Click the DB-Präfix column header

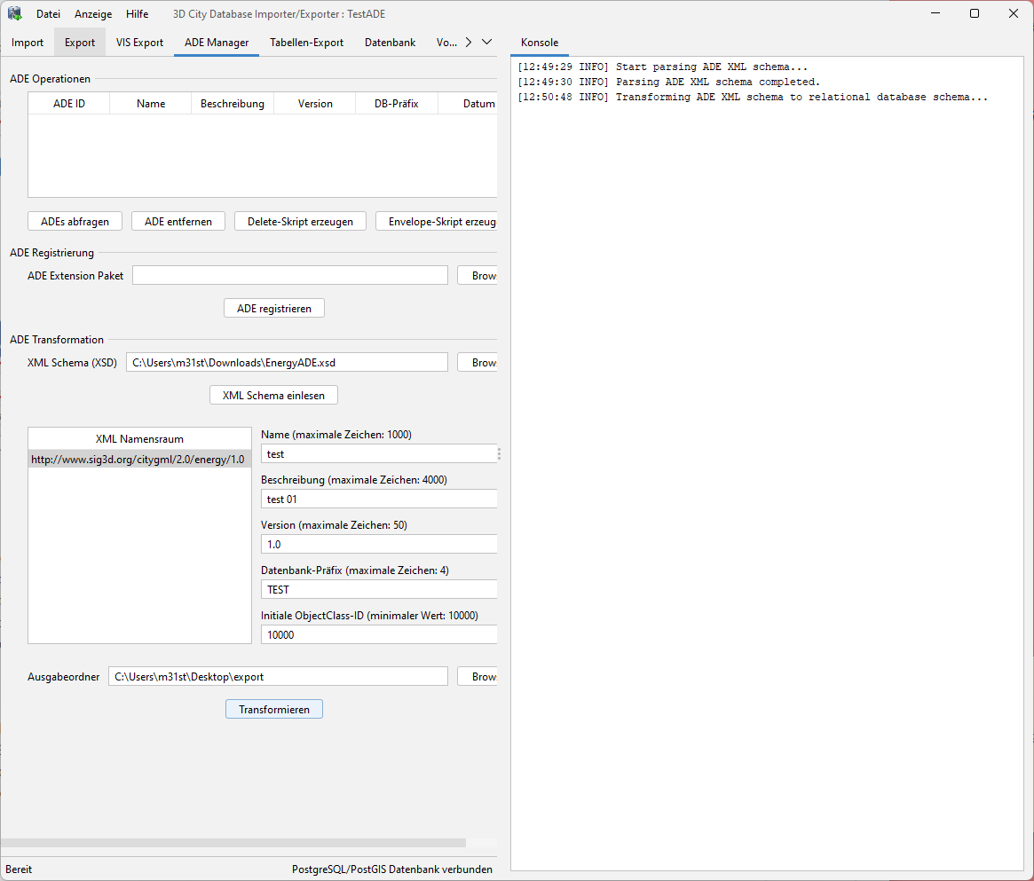pyautogui.click(x=397, y=104)
